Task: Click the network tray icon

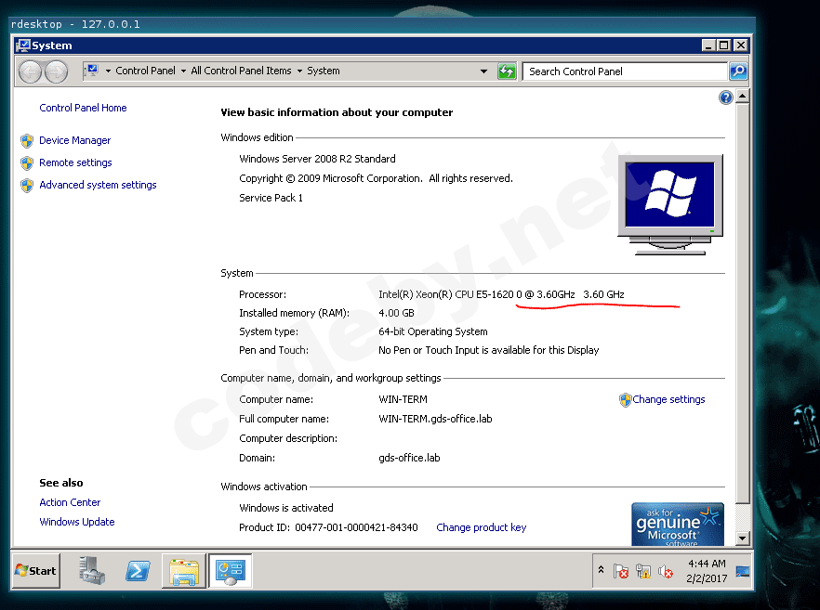Action: 643,571
